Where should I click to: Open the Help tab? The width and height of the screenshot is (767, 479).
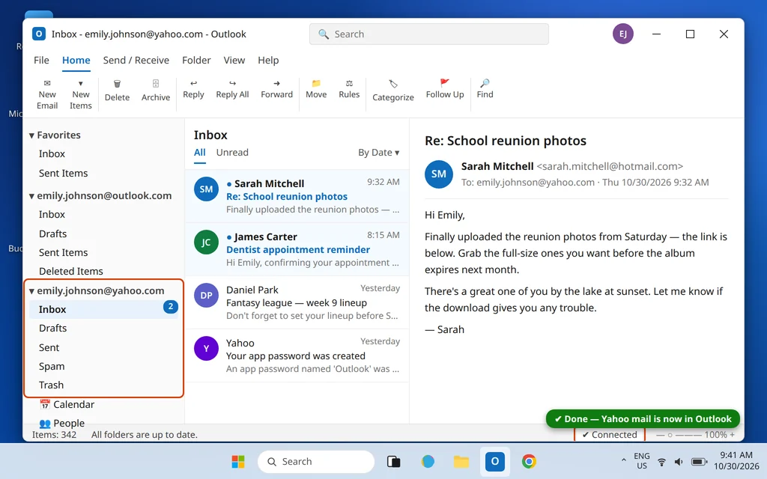click(x=268, y=60)
